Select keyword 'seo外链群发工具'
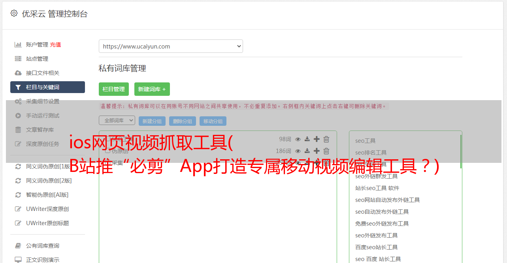This screenshot has width=507, height=263. [377, 176]
